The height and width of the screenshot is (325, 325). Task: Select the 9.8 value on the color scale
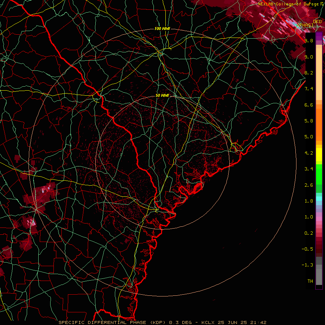[x=309, y=40]
